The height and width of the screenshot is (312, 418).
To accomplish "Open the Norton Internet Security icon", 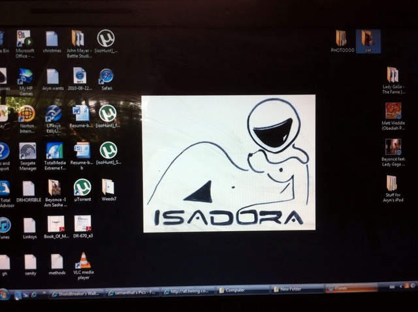I will [x=27, y=114].
